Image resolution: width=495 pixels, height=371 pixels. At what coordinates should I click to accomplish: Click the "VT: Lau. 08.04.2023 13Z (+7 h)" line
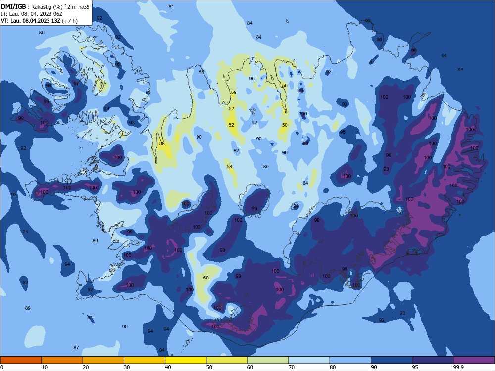click(x=39, y=21)
